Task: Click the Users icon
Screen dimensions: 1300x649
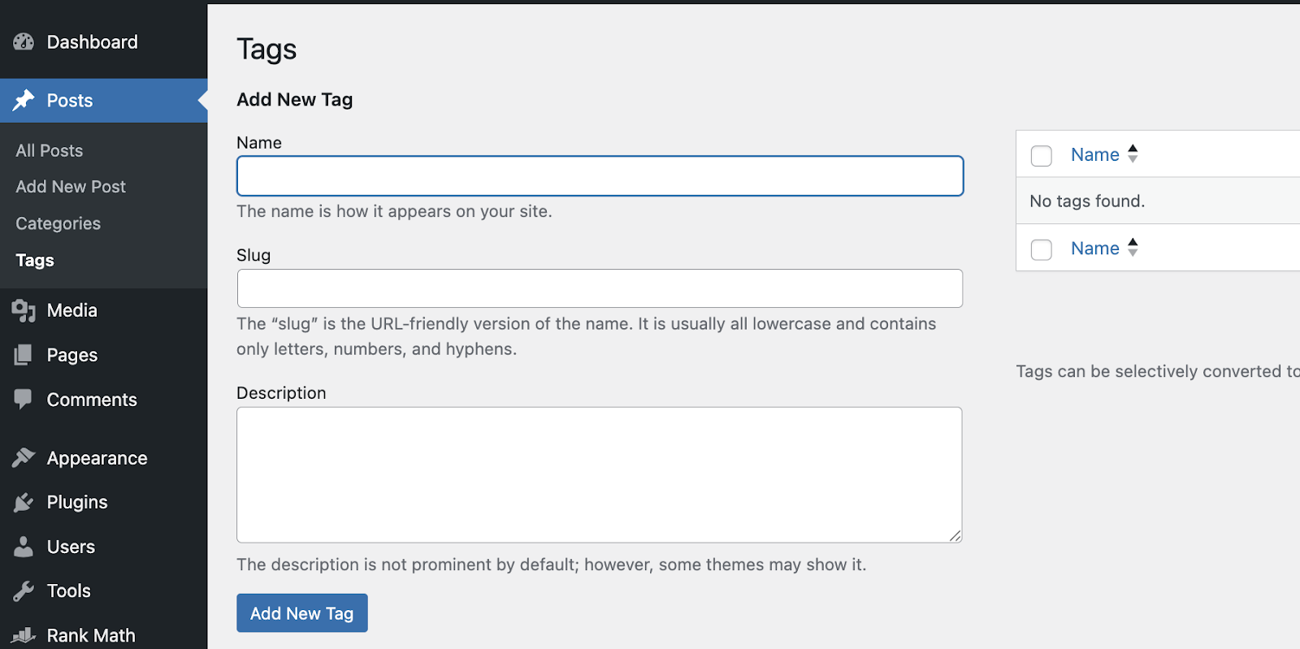Action: point(24,547)
